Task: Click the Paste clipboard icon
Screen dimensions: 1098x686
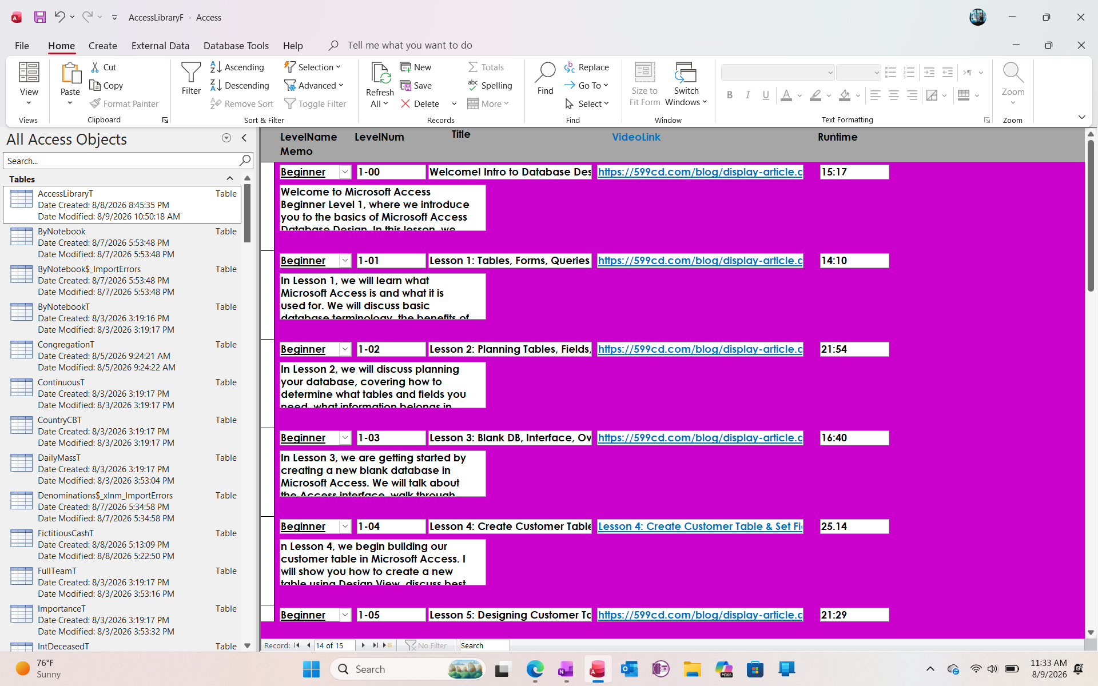Action: click(x=70, y=73)
